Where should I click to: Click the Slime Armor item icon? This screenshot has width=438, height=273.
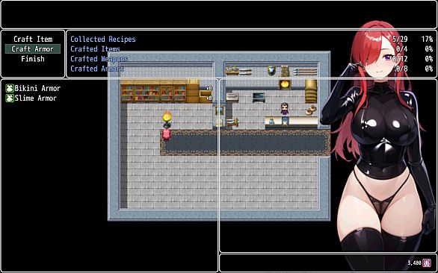[x=10, y=98]
